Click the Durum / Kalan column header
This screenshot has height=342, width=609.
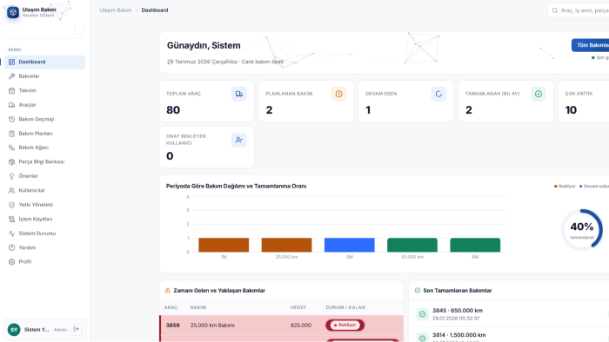point(345,307)
